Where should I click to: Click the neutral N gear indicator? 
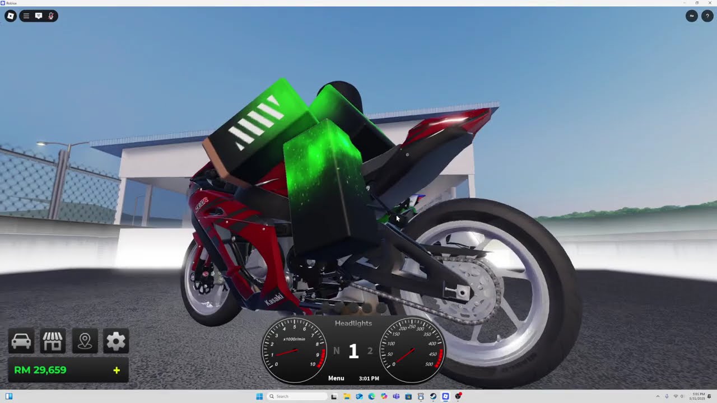(x=337, y=351)
